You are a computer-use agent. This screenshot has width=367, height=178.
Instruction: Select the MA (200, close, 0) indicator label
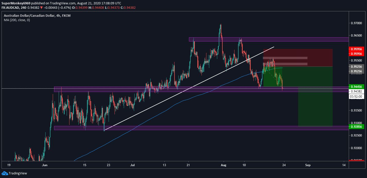(x=17, y=20)
